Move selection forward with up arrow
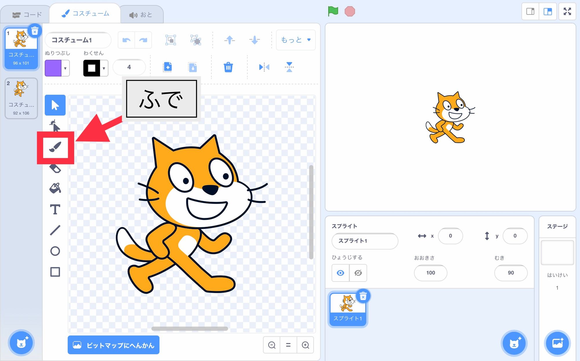 click(229, 40)
